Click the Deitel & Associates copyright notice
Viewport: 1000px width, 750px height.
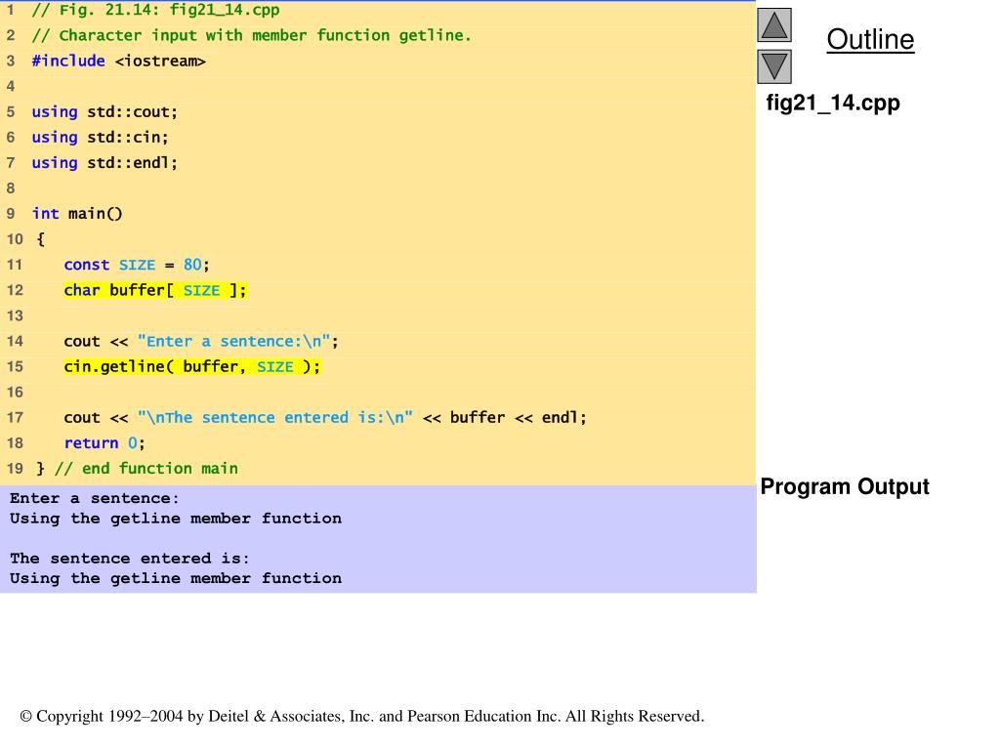coord(362,716)
